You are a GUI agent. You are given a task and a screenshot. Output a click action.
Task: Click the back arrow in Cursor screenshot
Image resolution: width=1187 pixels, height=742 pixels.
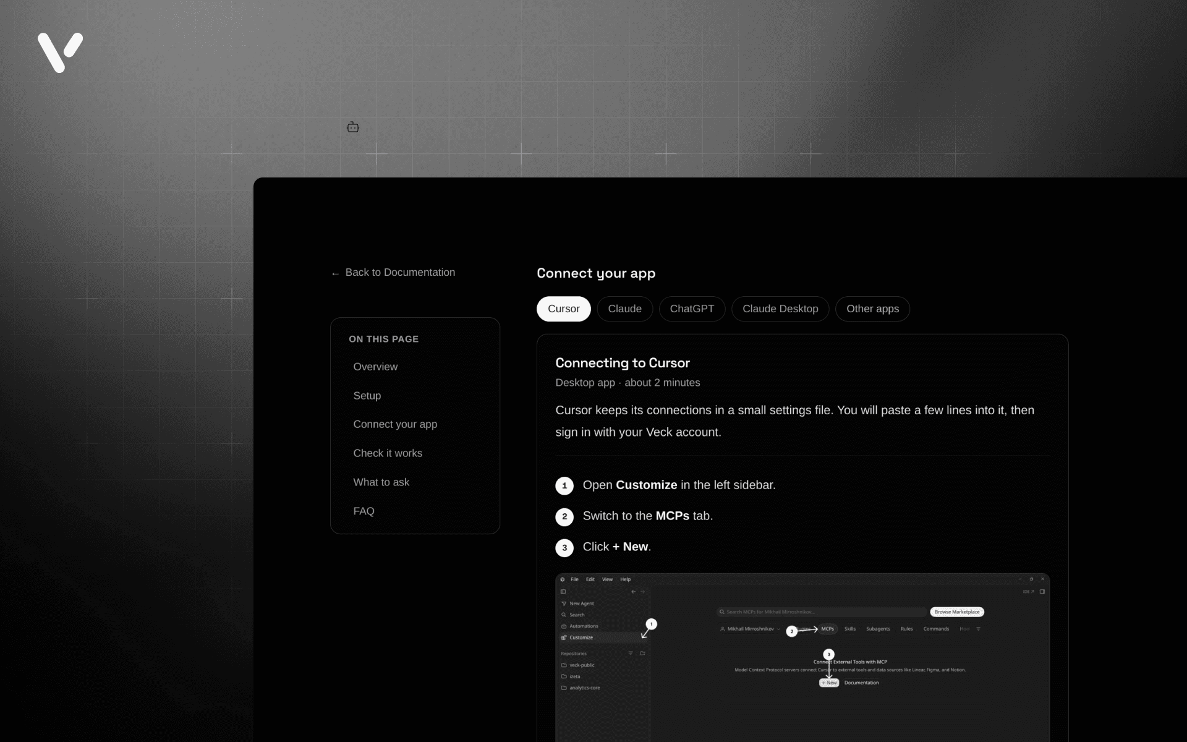tap(633, 592)
